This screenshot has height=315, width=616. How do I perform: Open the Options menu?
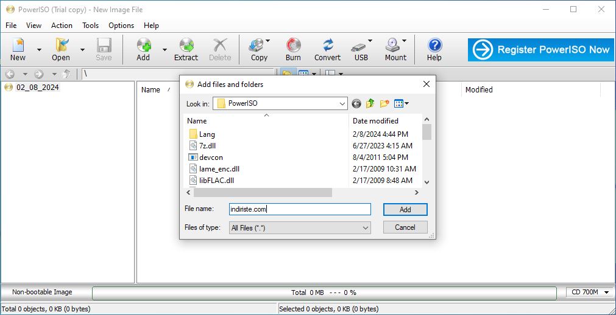(121, 26)
